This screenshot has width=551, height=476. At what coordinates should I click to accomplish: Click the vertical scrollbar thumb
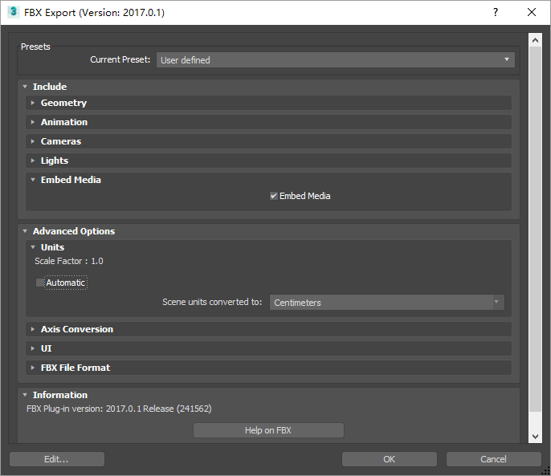coord(535,229)
